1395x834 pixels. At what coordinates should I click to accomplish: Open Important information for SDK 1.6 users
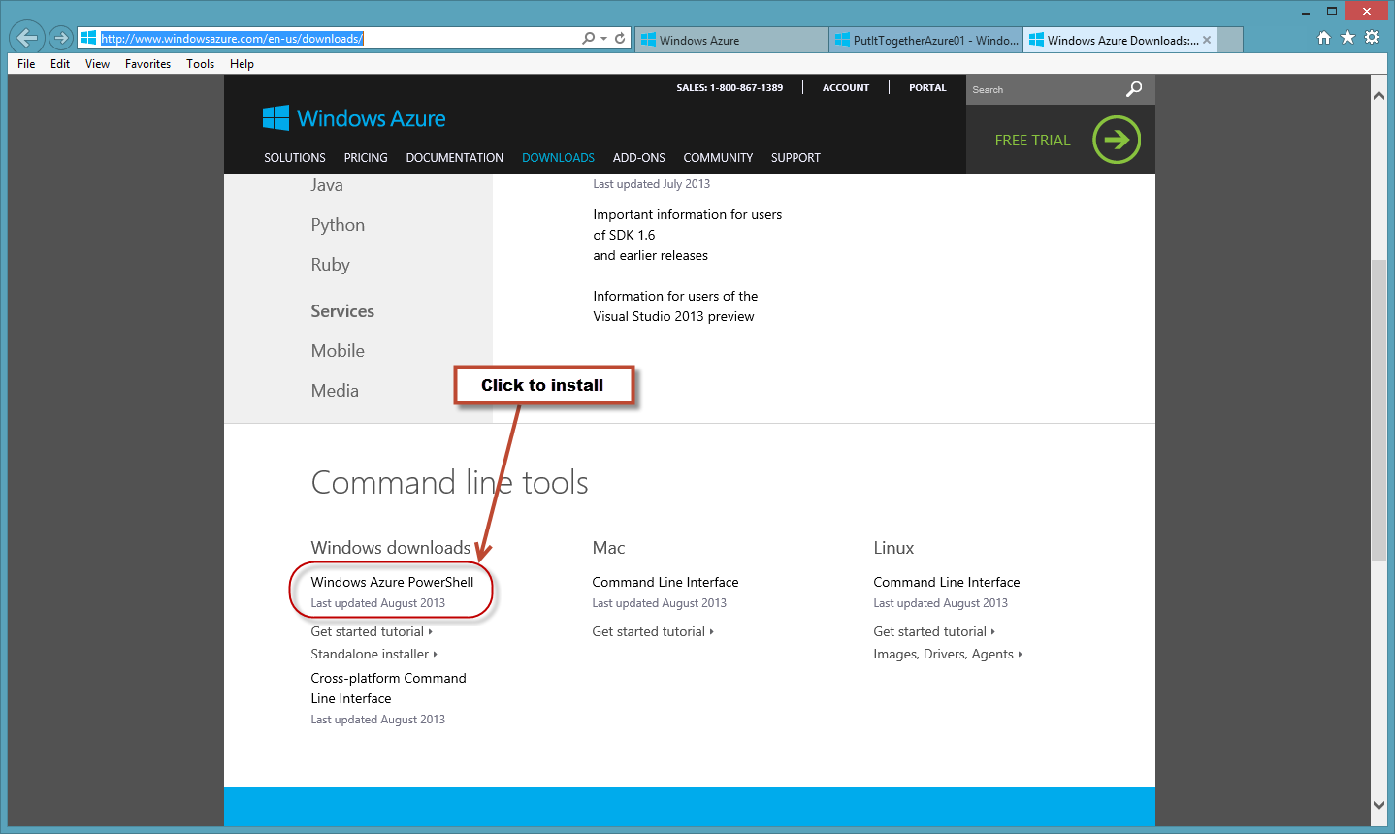click(688, 235)
